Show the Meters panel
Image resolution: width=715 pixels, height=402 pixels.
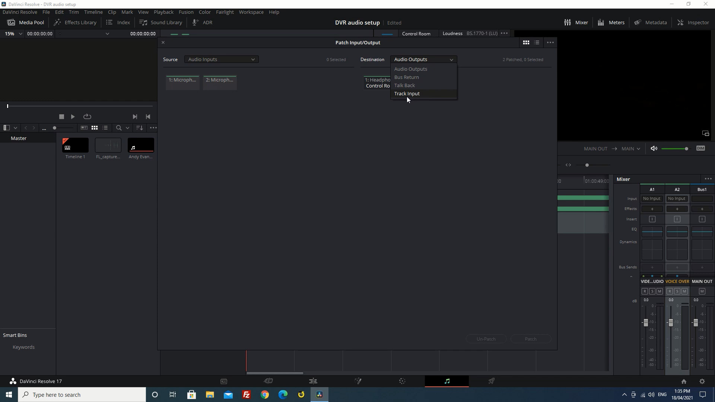611,22
